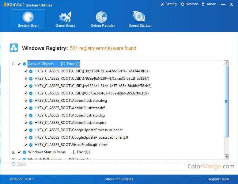Image resolution: width=238 pixels, height=184 pixels.
Task: Minimize the Reginout window
Action: pyautogui.click(x=223, y=4)
